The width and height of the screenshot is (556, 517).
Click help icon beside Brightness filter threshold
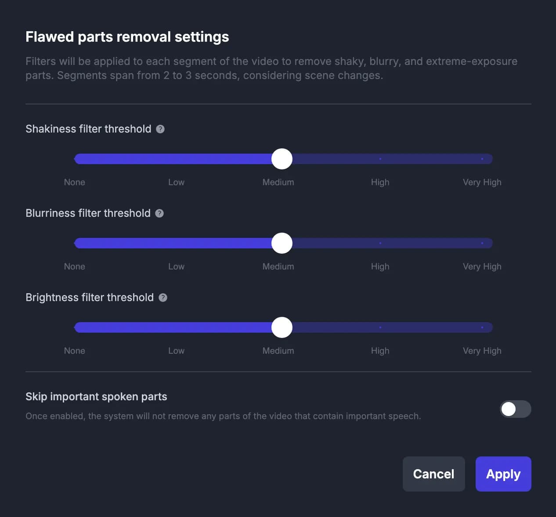pos(163,298)
